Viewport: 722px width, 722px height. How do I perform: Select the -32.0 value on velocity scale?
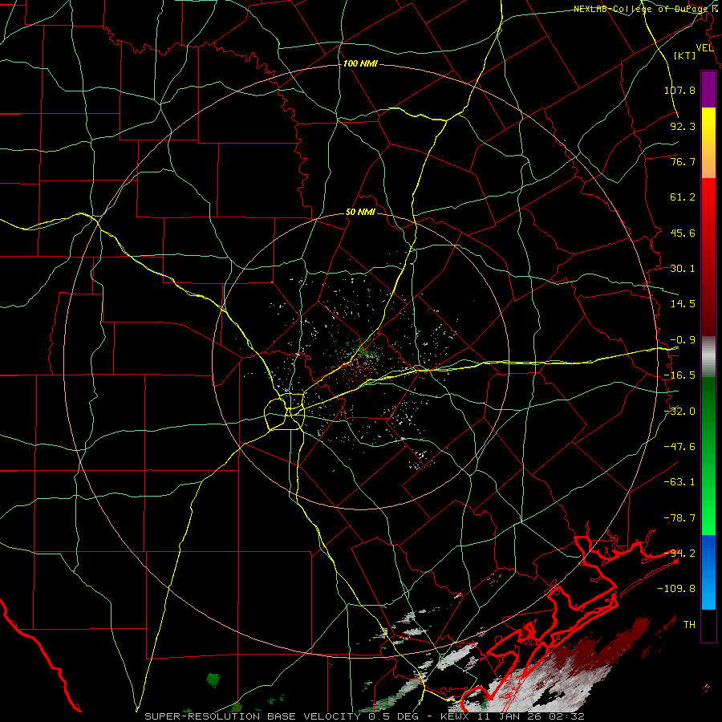point(679,412)
